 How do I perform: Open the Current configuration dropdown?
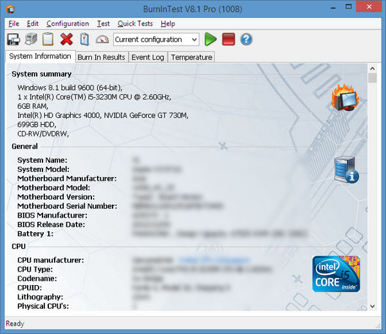[156, 39]
